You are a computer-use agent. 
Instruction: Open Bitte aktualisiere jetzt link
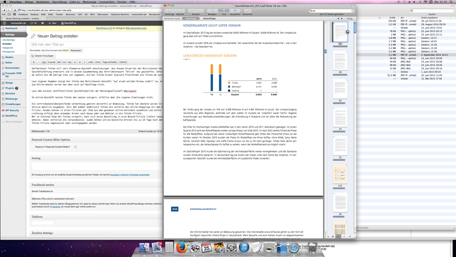(x=136, y=28)
